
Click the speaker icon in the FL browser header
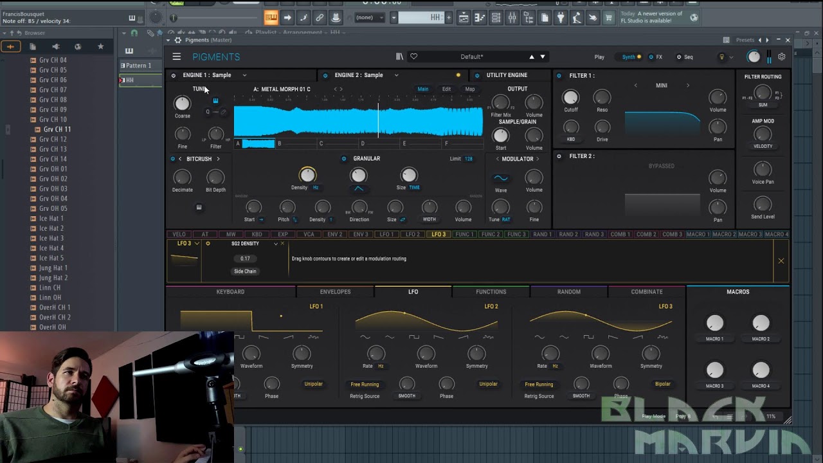[55, 46]
